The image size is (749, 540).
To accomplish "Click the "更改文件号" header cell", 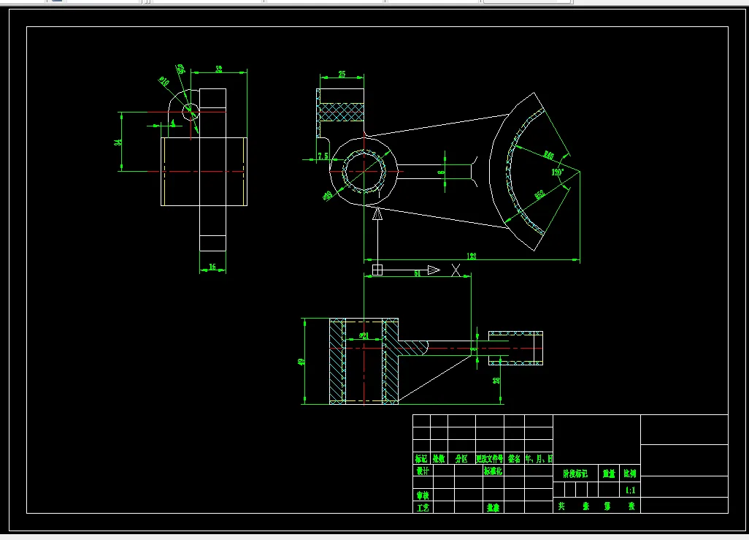I will pyautogui.click(x=490, y=459).
